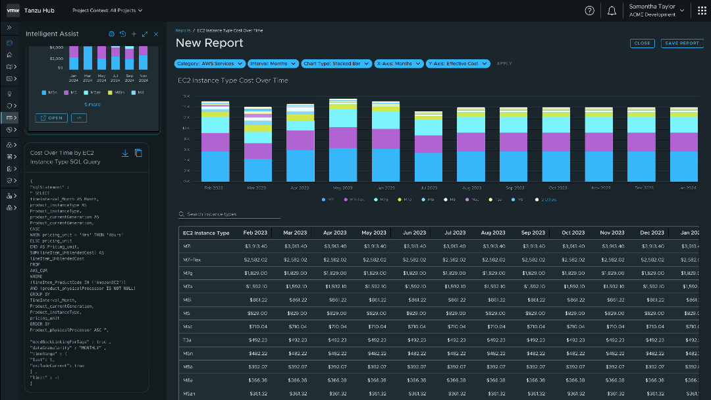This screenshot has width=711, height=400.
Task: View Intelligent Assist chat history
Action: click(122, 34)
